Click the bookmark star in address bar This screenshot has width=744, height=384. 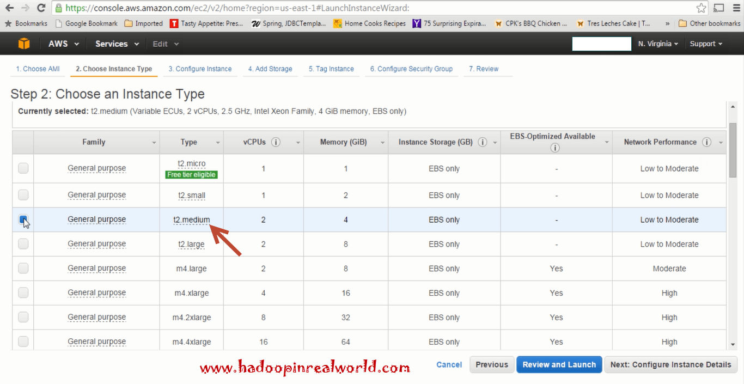(x=701, y=8)
